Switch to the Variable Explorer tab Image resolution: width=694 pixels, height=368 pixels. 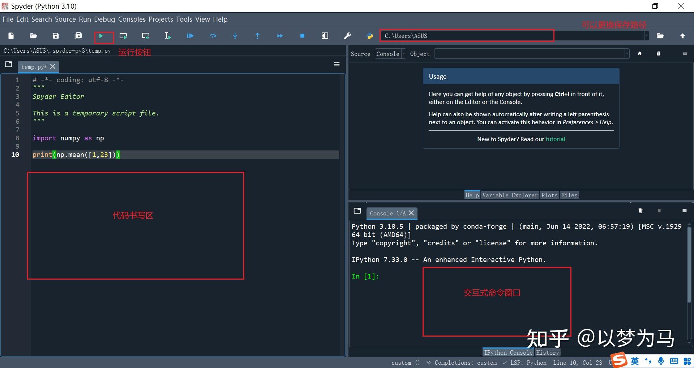[x=510, y=195]
